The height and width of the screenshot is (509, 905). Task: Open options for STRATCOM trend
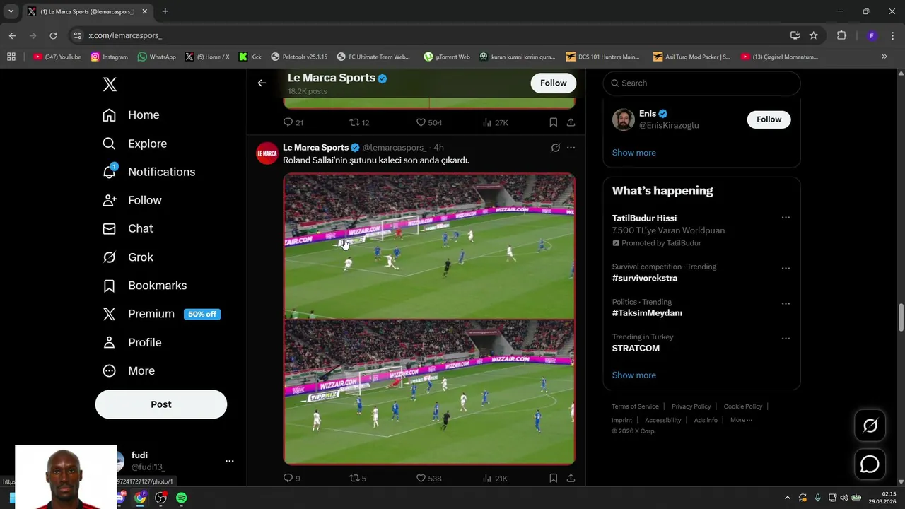[786, 339]
